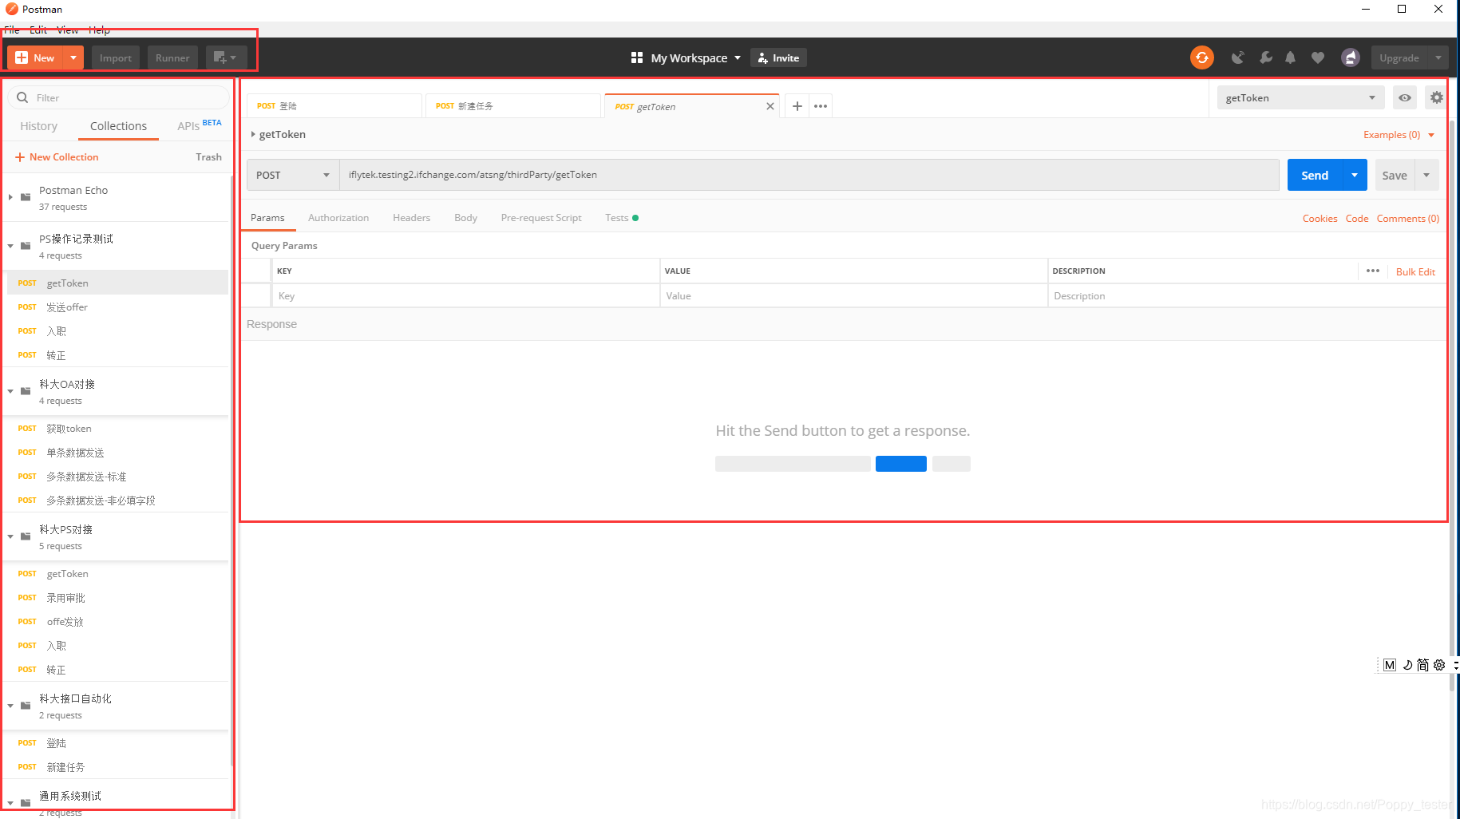Click the IME settings gear icon
The image size is (1460, 819).
tap(1438, 665)
